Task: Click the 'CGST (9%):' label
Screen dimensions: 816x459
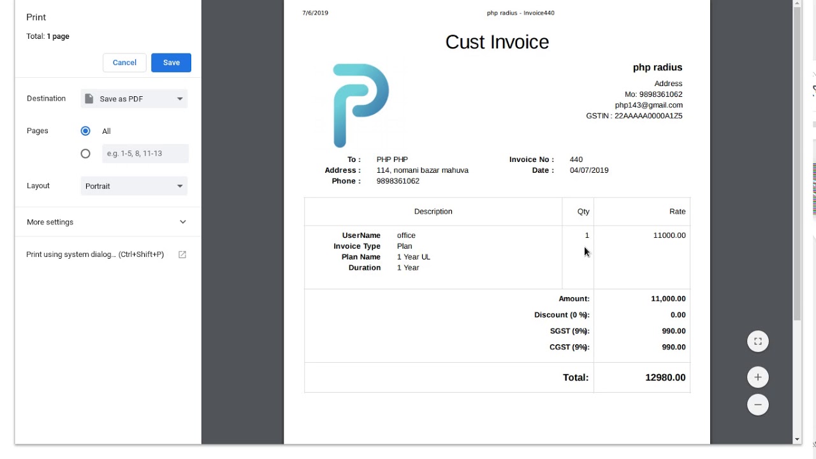Action: point(569,347)
